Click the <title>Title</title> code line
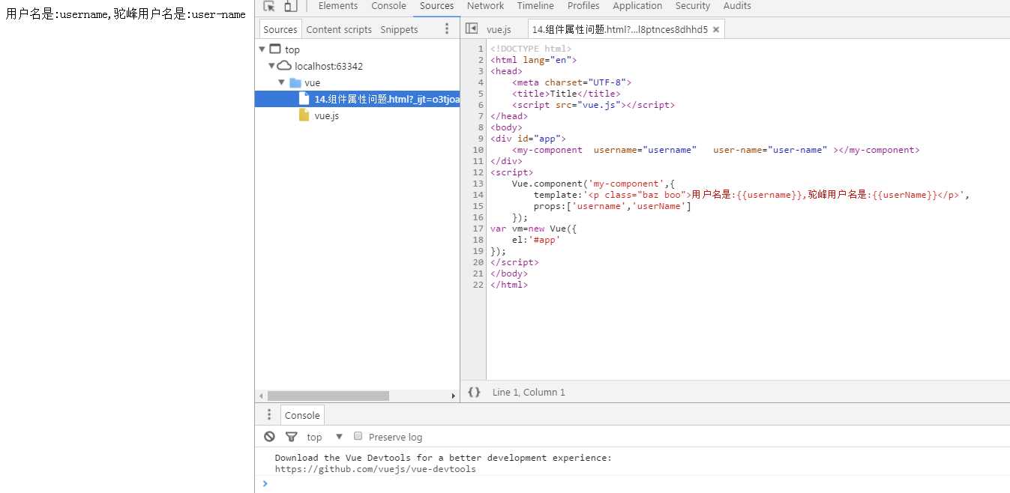 [x=566, y=94]
